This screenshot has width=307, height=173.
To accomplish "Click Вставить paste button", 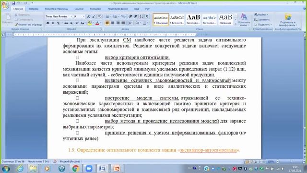I will coord(8,19).
